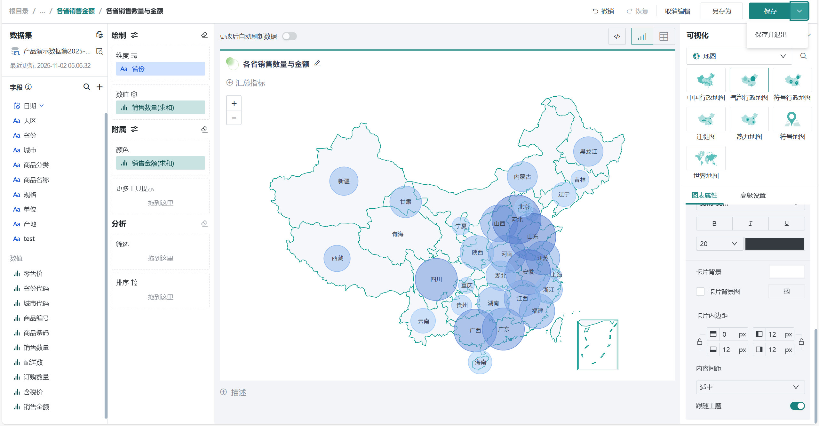
Task: Click the eraser icon beside 绘制
Action: (x=204, y=35)
